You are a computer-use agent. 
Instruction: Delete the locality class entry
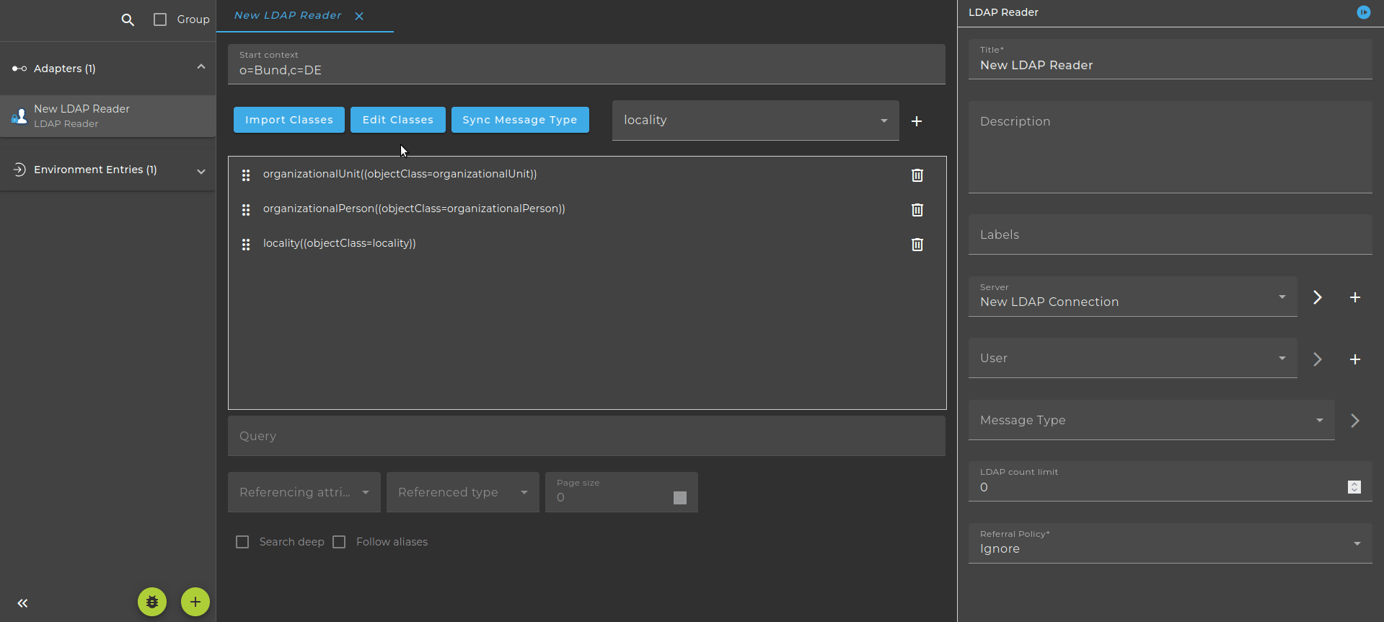[x=917, y=245]
